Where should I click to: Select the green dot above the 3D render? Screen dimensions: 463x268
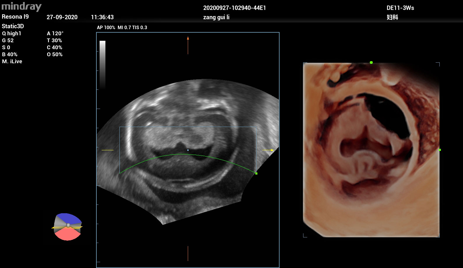[371, 62]
